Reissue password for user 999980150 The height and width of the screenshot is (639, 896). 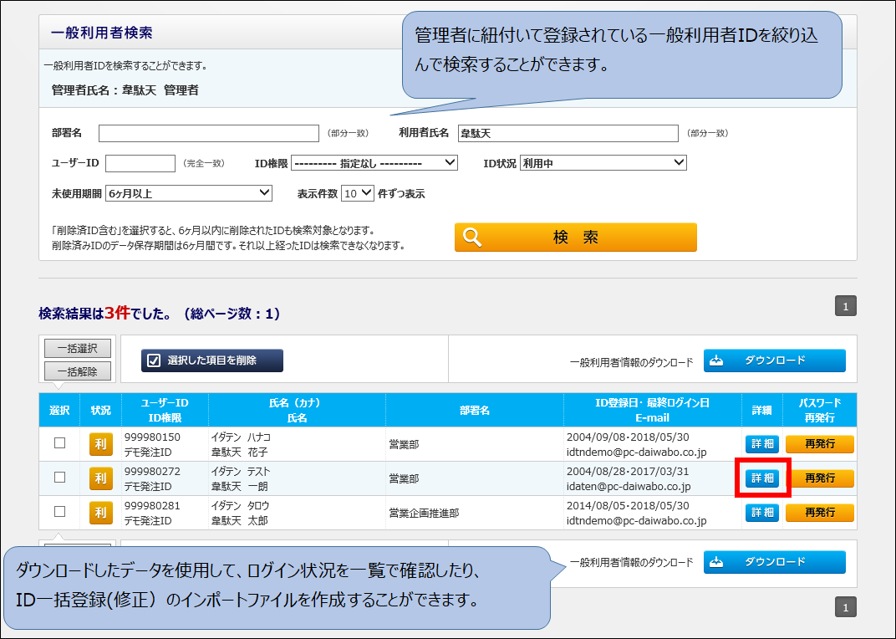coord(819,444)
